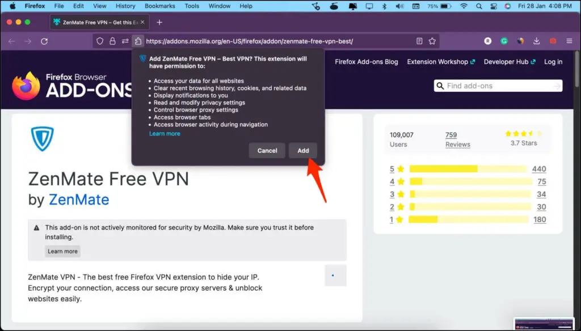581x331 pixels.
Task: Click the 109,007 Users count
Action: [x=401, y=135]
